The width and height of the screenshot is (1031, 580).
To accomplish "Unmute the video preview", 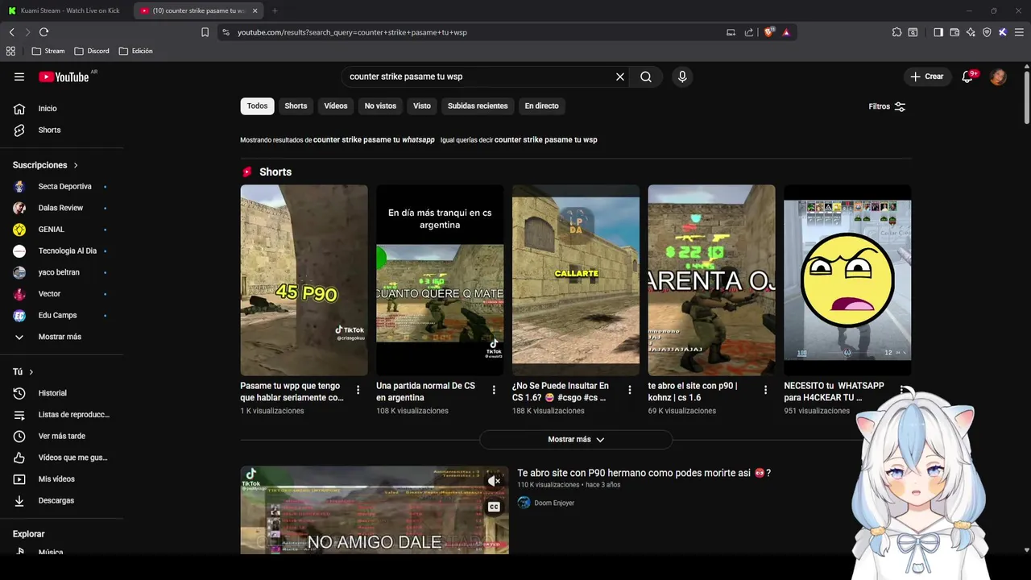I will pyautogui.click(x=494, y=481).
